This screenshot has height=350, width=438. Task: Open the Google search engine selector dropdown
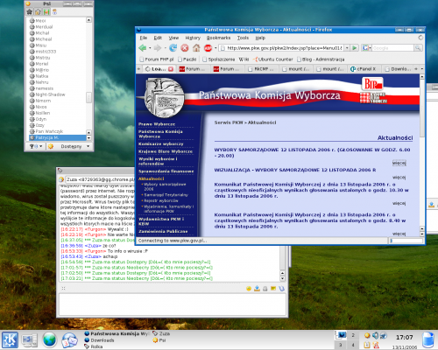coord(366,48)
